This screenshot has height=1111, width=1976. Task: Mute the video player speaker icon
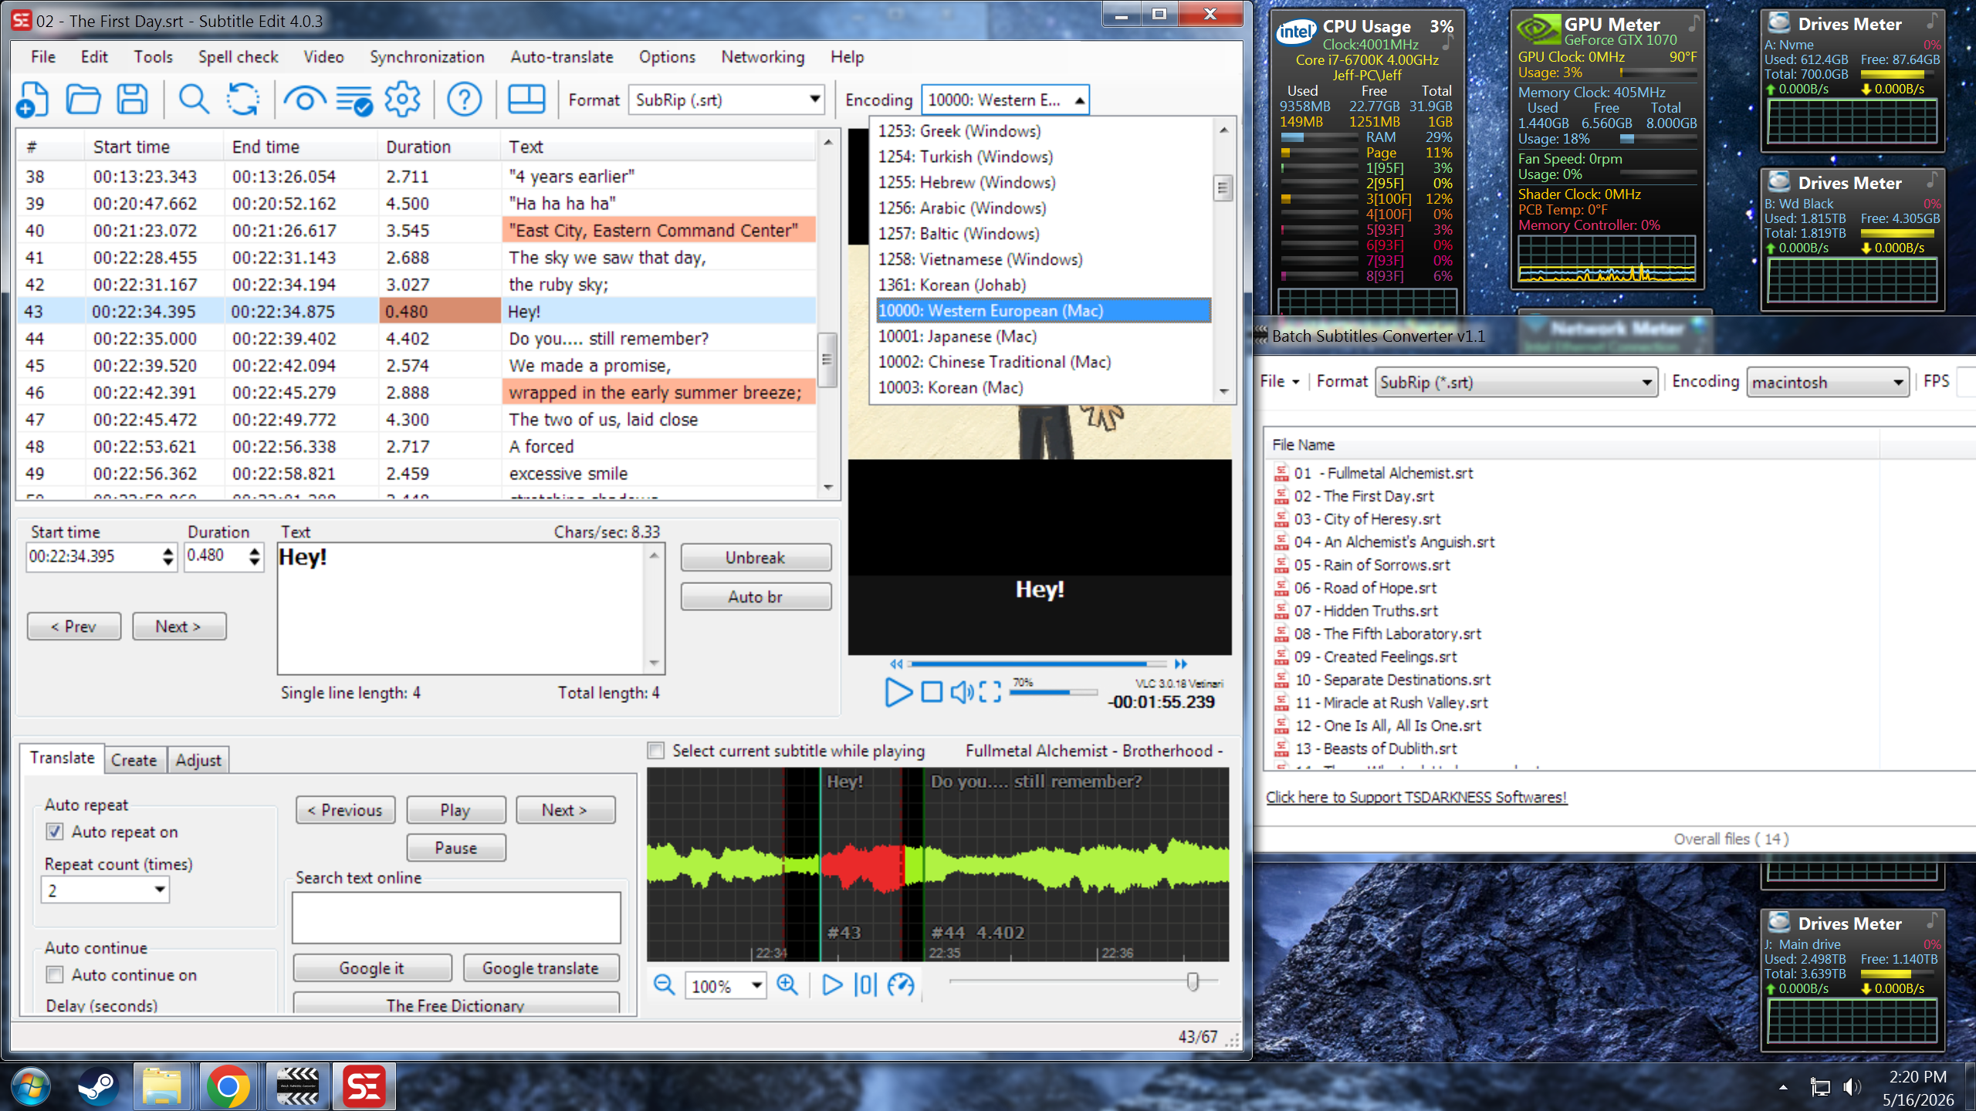click(962, 692)
